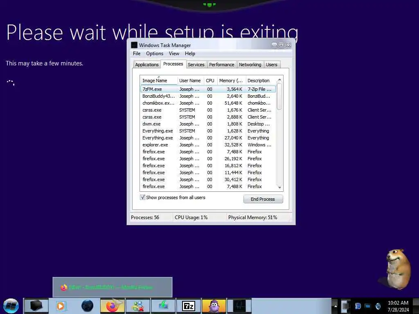This screenshot has height=314, width=419.
Task: Open the File menu
Action: click(x=137, y=54)
